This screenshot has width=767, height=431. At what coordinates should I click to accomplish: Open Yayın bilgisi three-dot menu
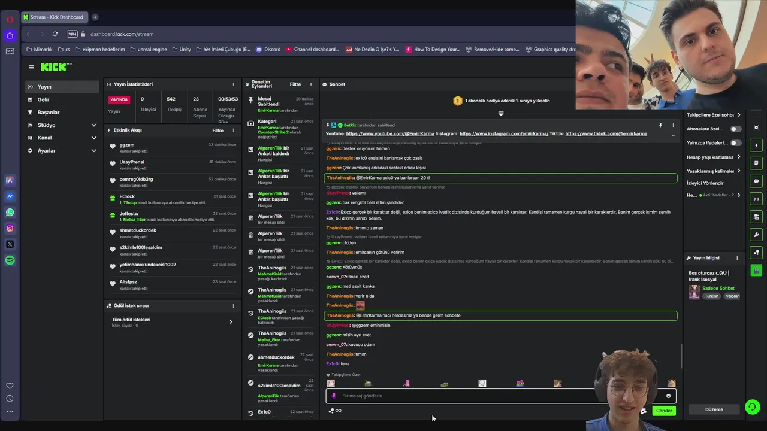pos(737,258)
